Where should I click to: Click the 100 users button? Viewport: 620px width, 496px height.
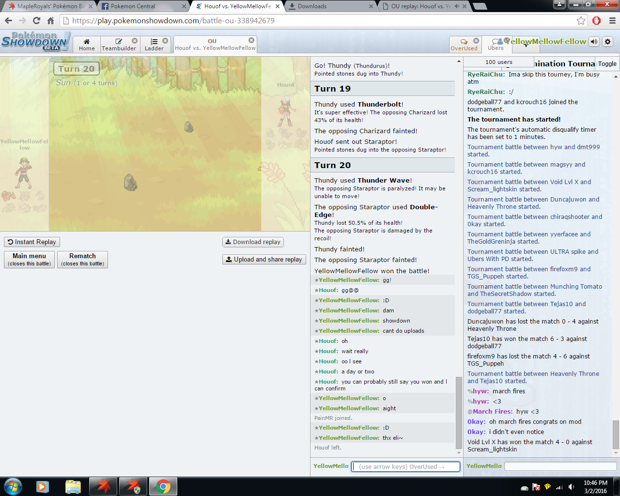tap(499, 62)
